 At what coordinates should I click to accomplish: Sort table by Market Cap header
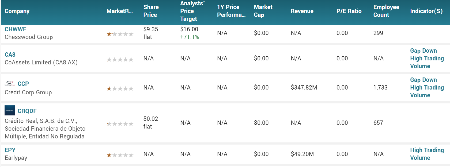tap(263, 11)
